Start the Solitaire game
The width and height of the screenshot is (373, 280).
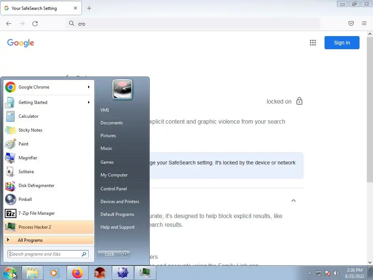coord(49,172)
